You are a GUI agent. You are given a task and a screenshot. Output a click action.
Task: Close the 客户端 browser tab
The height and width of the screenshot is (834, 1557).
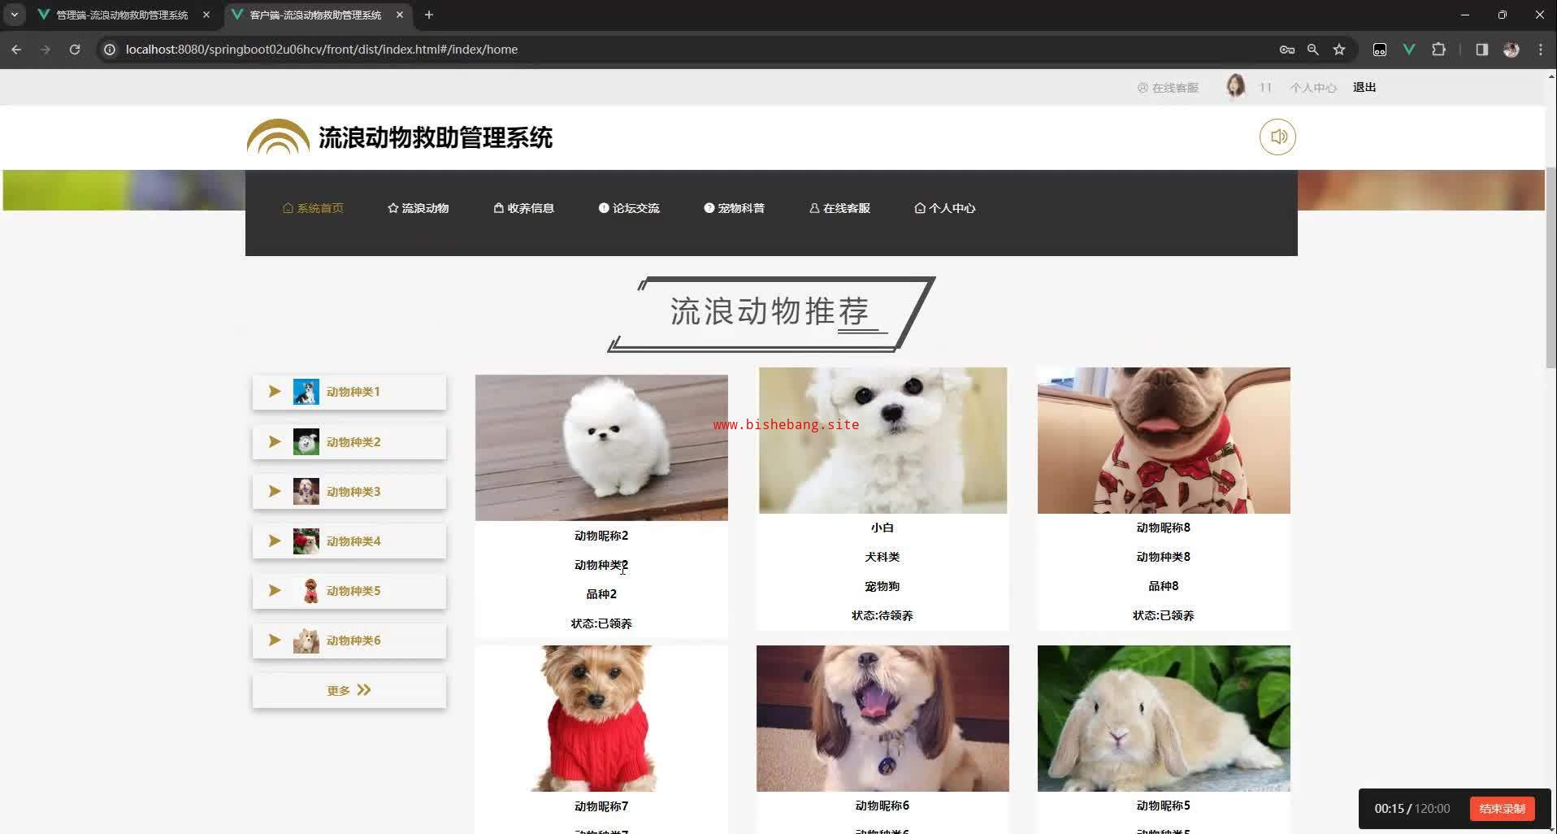[x=400, y=15]
